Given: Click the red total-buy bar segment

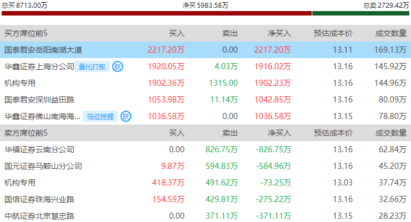Looking at the screenshot, I should pos(157,13).
